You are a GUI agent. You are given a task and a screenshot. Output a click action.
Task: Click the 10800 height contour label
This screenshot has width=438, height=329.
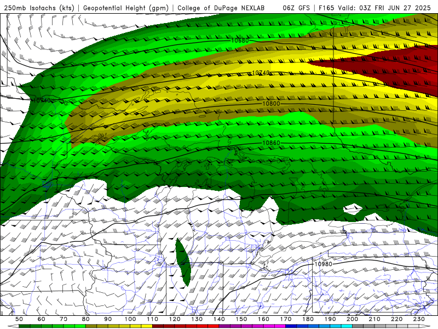(x=271, y=104)
